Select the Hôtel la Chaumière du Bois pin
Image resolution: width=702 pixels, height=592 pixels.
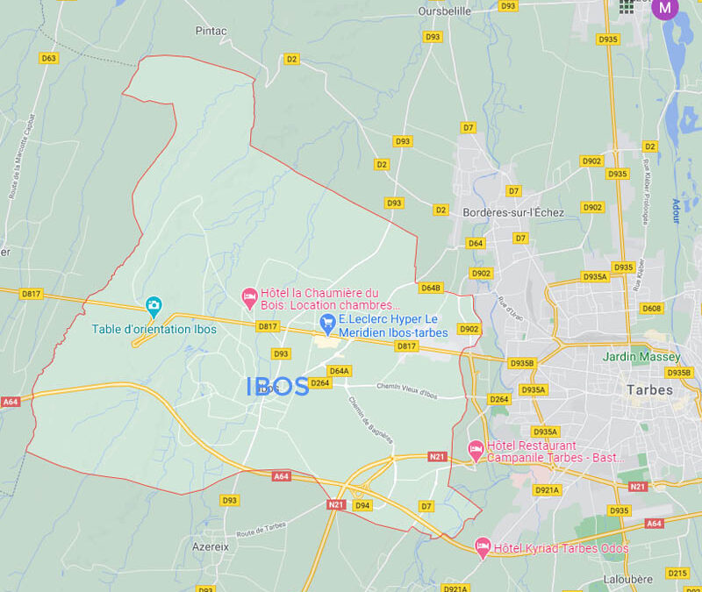pos(249,299)
